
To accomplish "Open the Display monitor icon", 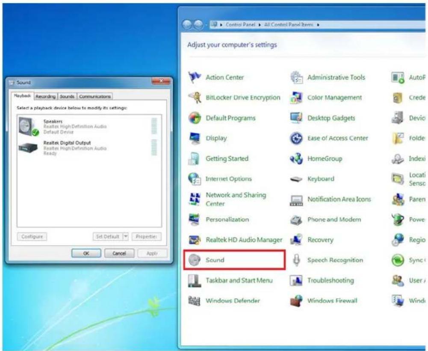I will tap(195, 138).
